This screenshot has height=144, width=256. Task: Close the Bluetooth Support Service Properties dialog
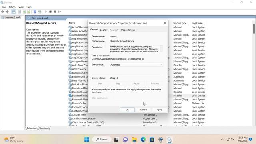pyautogui.click(x=165, y=23)
